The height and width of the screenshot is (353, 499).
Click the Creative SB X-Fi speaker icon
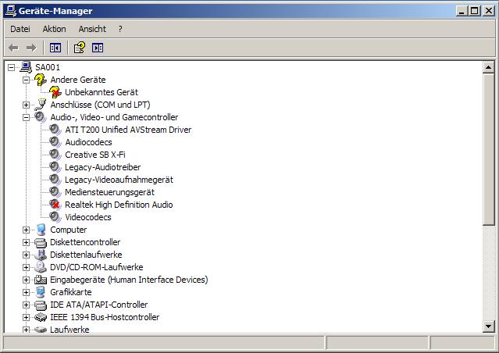pyautogui.click(x=55, y=155)
